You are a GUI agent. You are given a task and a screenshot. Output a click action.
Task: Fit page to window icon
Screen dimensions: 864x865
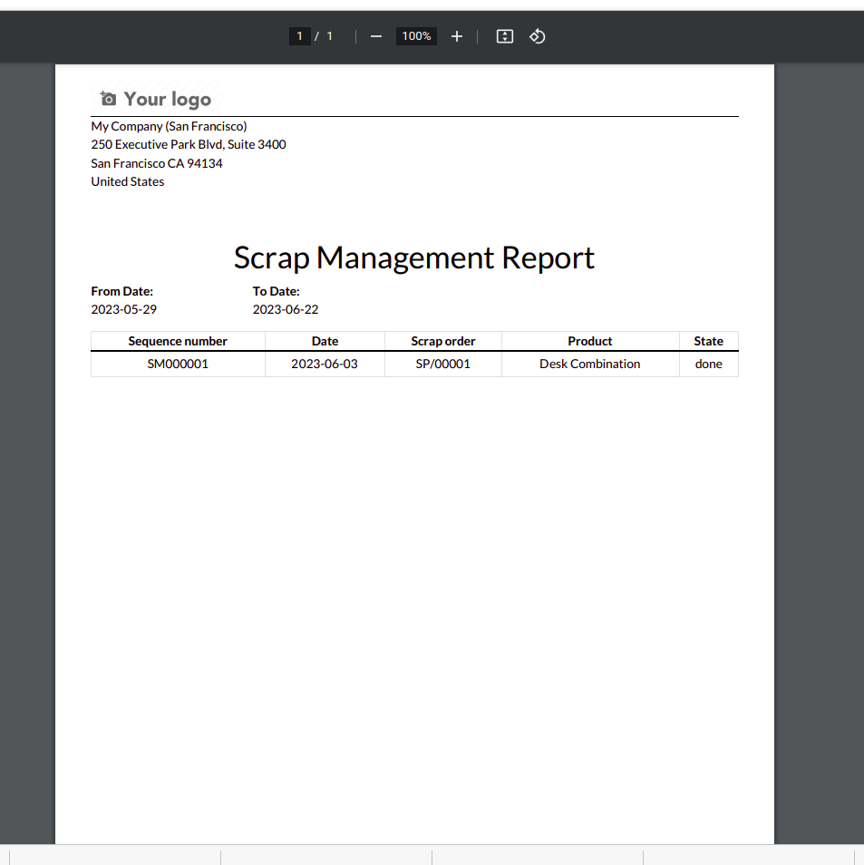point(504,36)
